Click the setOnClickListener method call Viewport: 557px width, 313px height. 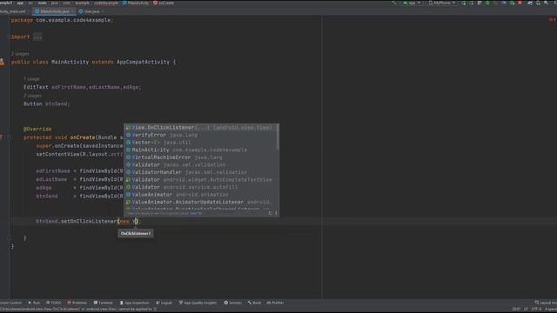89,221
